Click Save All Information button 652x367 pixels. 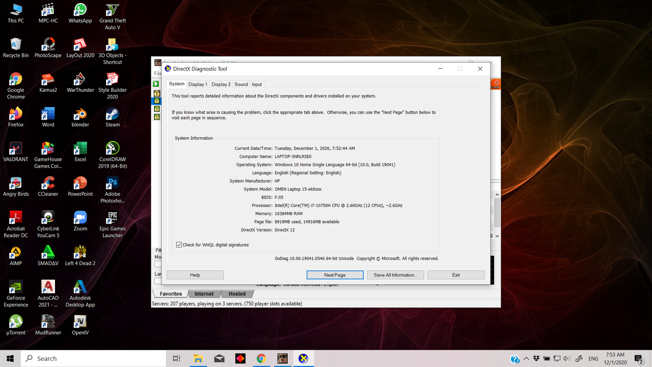point(395,275)
